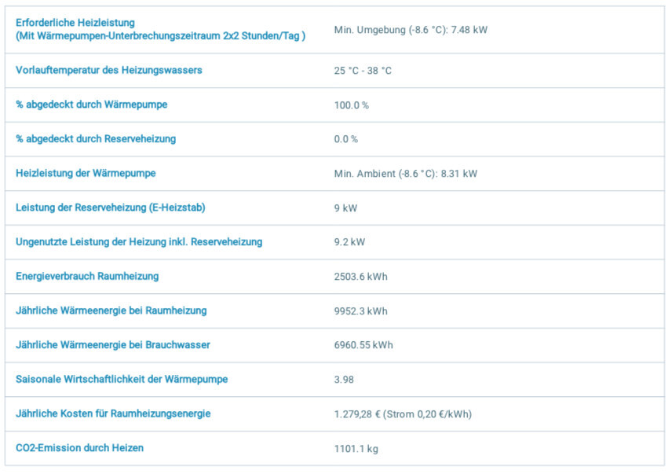Click '% abgedeckt durch Wärmepumpe' label
Image resolution: width=672 pixels, height=474 pixels.
pos(91,105)
